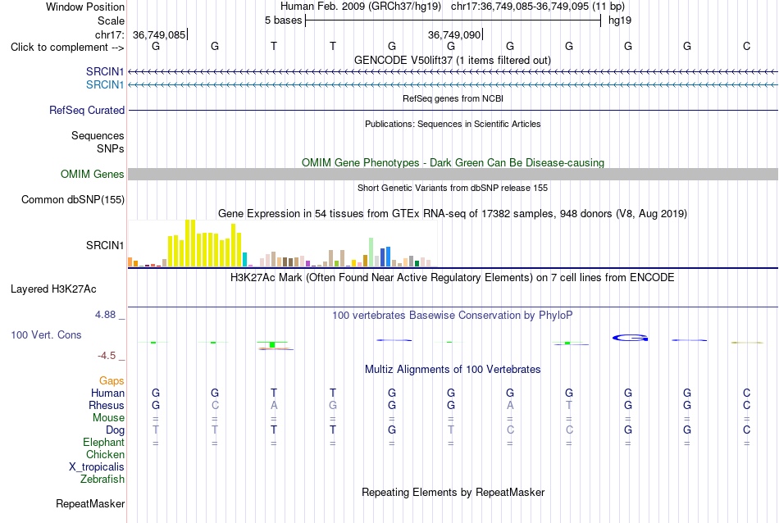779x523 pixels.
Task: Click the 36,749,090 position marker
Action: click(454, 34)
